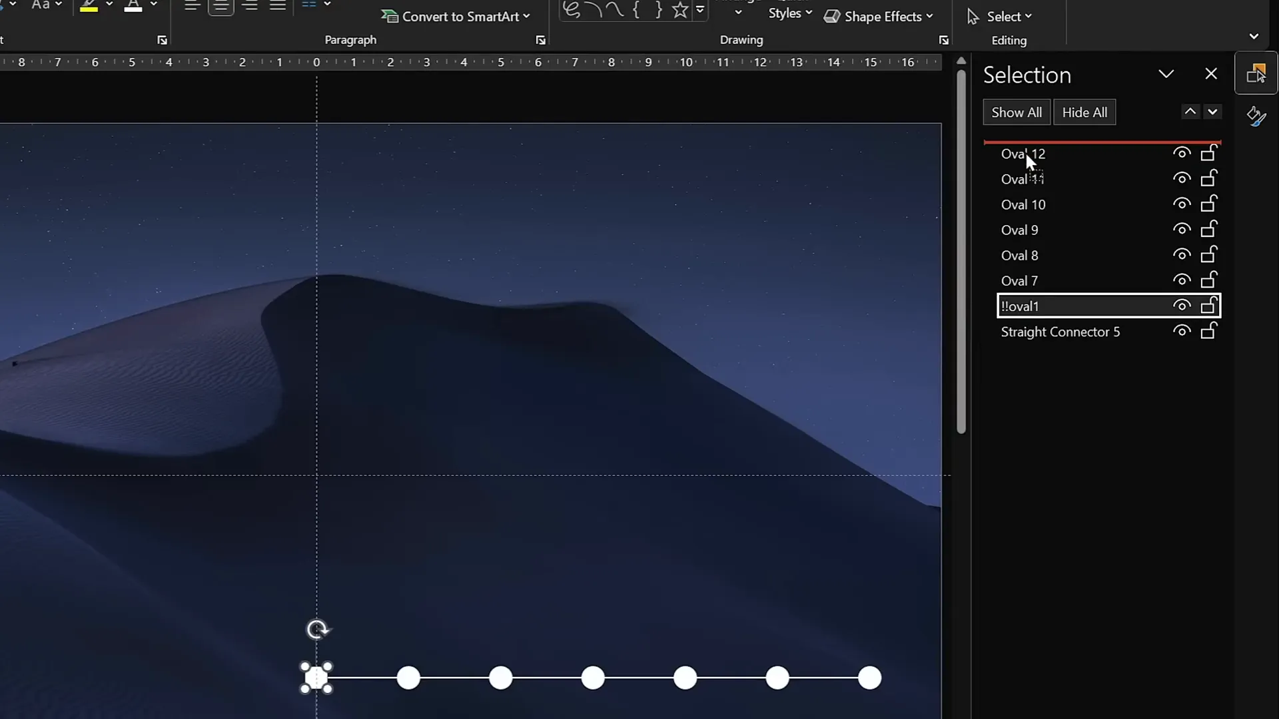Hide Oval 9 using eye icon
This screenshot has width=1279, height=719.
click(x=1182, y=229)
